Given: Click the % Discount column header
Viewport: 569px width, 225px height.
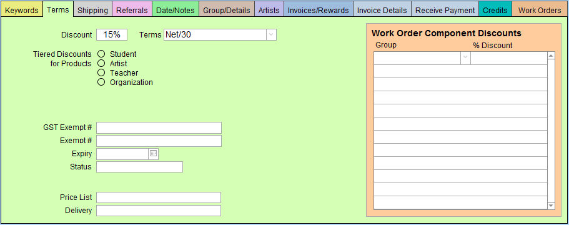Looking at the screenshot, I should [493, 46].
